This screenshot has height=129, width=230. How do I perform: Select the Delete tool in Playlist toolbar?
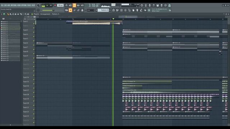pos(13,14)
